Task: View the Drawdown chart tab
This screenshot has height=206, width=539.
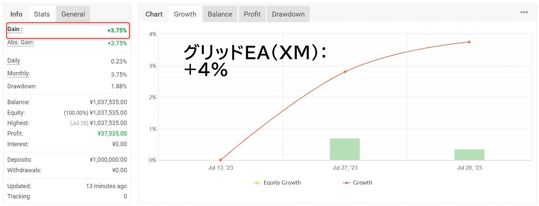Action: [288, 14]
